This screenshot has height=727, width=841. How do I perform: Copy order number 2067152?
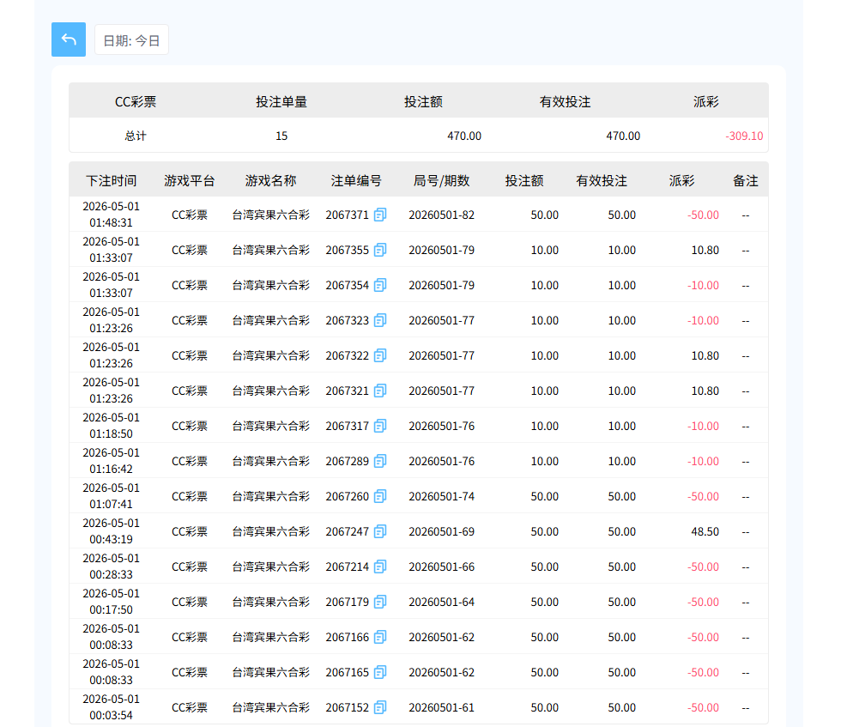(380, 707)
